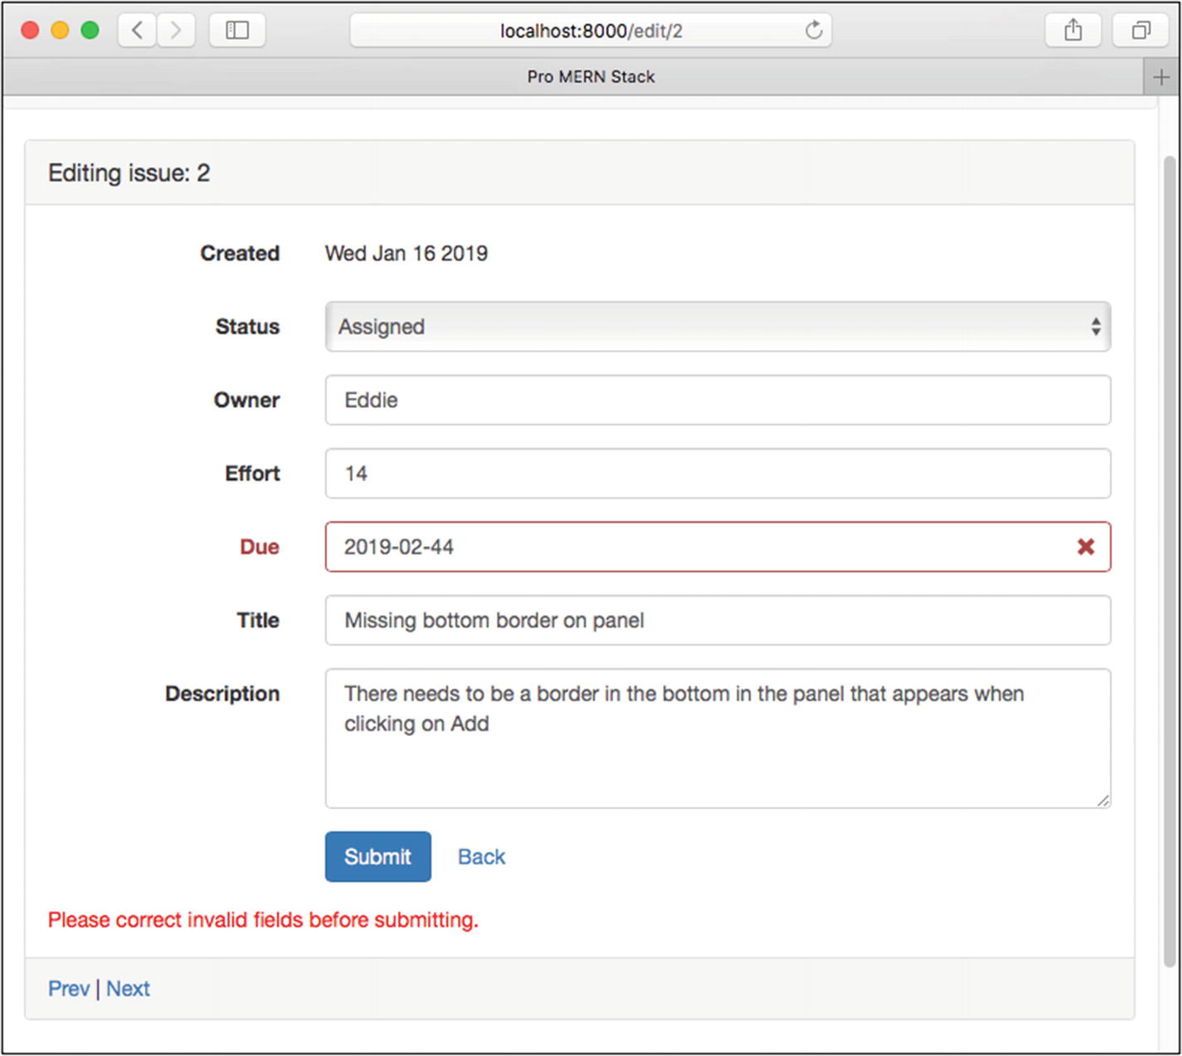Open the Share icon in the toolbar
The height and width of the screenshot is (1056, 1182).
click(1073, 31)
